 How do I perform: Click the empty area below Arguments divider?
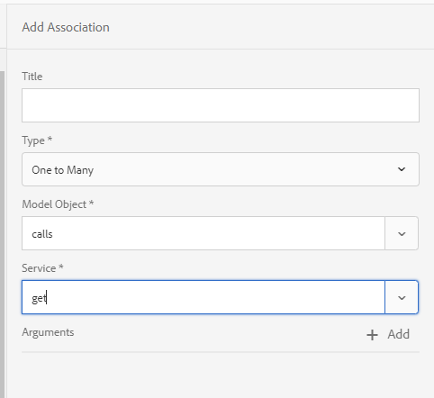221,375
